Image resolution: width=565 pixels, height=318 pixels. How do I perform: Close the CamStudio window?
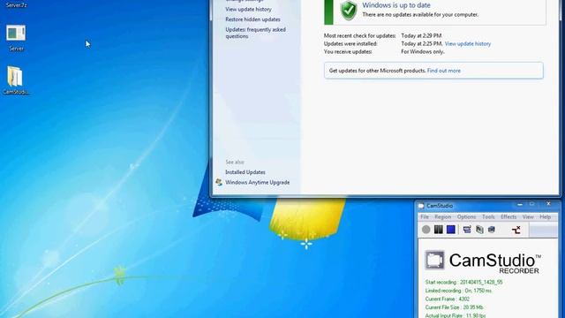click(548, 204)
